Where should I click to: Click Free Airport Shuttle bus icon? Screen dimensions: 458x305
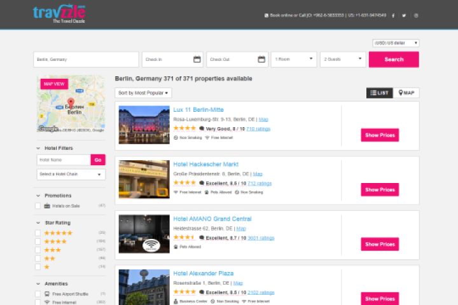pyautogui.click(x=47, y=294)
